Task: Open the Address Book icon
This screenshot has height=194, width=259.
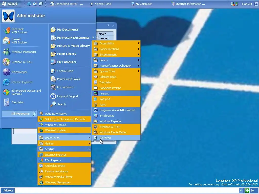Action: pos(95,77)
